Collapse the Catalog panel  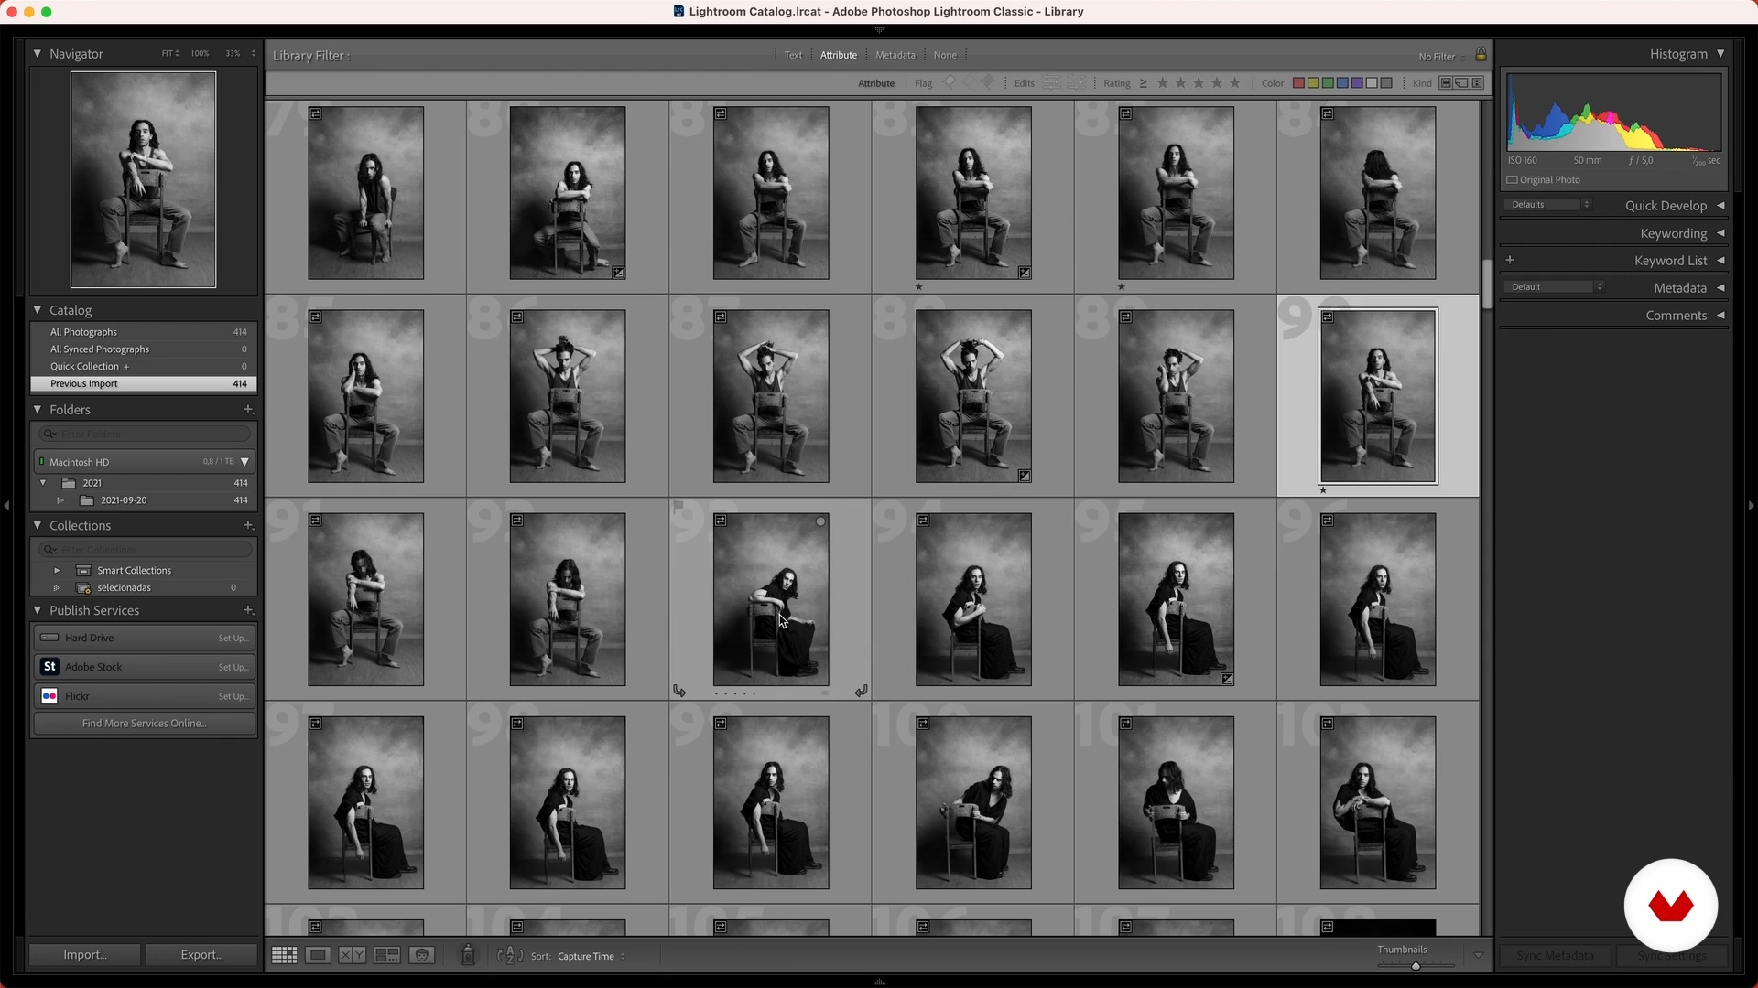(x=38, y=310)
